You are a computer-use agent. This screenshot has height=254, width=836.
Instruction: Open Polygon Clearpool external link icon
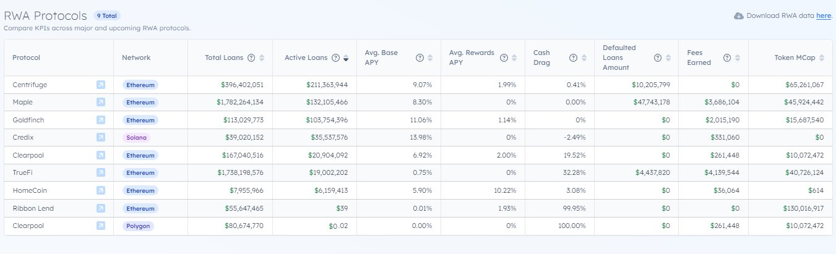(x=101, y=226)
